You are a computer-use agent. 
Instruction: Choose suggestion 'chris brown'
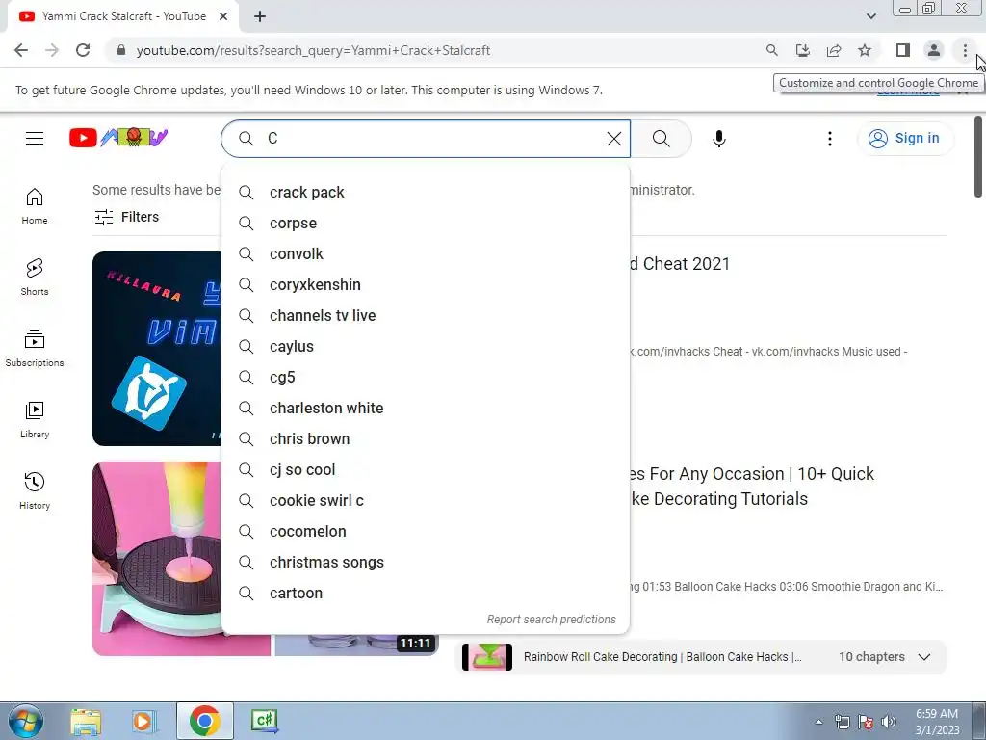click(425, 438)
